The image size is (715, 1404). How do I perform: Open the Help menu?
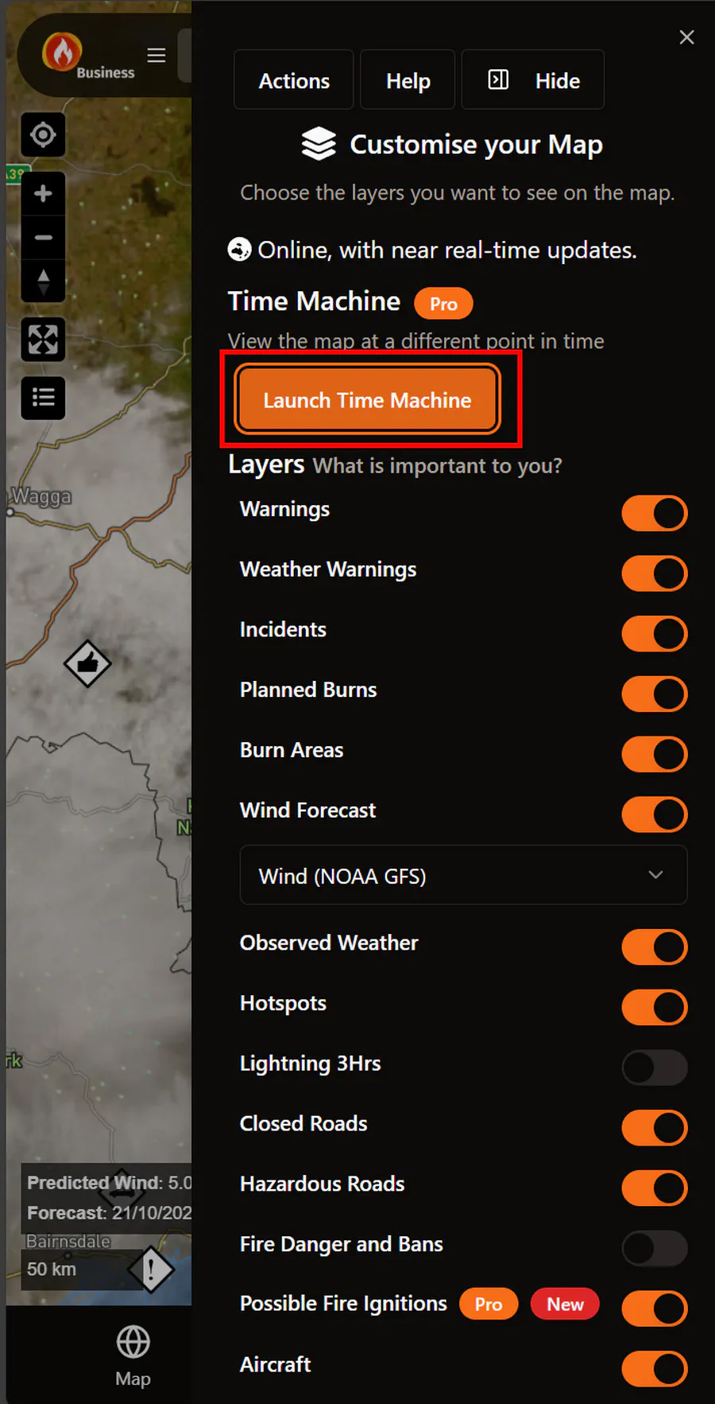(408, 80)
